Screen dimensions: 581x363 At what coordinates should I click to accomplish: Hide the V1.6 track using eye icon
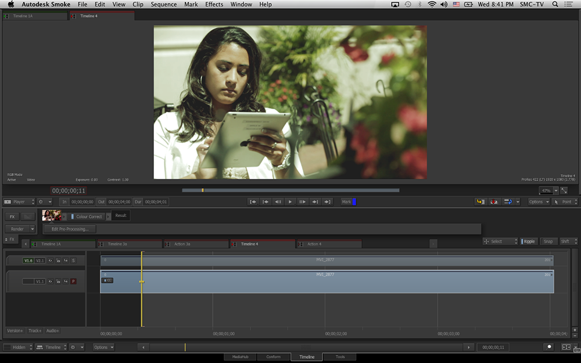tap(51, 261)
